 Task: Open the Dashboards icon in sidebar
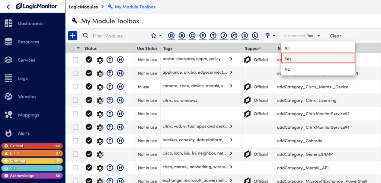[x=9, y=23]
